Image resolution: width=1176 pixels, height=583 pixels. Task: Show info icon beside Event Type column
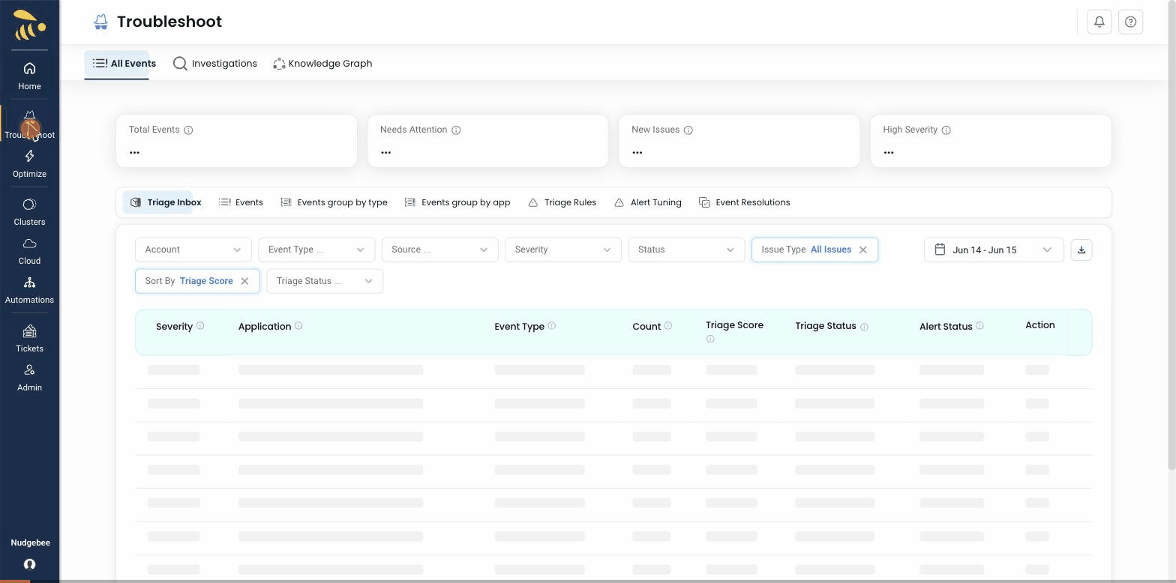[552, 325]
